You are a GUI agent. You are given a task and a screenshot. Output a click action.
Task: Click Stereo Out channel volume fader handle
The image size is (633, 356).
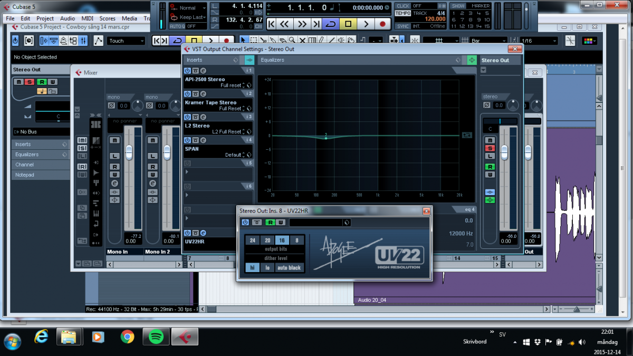pyautogui.click(x=504, y=152)
